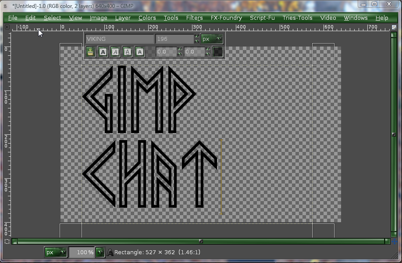The width and height of the screenshot is (402, 263).
Task: Open the FX-Foundry menu
Action: [226, 18]
